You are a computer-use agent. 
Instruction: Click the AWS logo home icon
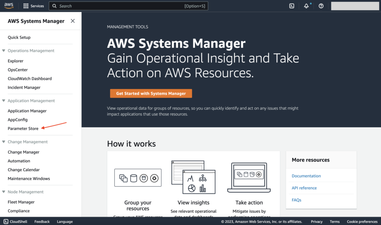click(9, 6)
